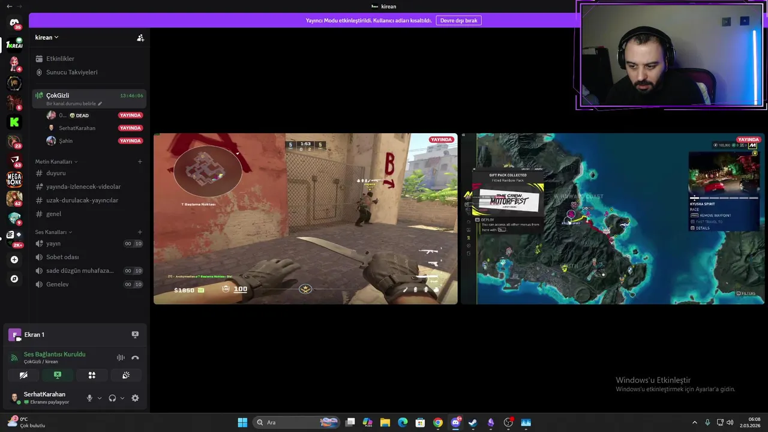768x432 pixels.
Task: Open the yayında-izlenecek-videolar channel
Action: click(89, 187)
